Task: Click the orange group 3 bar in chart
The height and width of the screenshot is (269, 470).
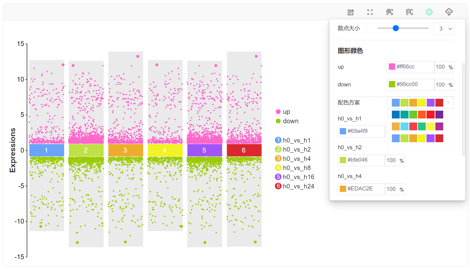Action: (126, 150)
